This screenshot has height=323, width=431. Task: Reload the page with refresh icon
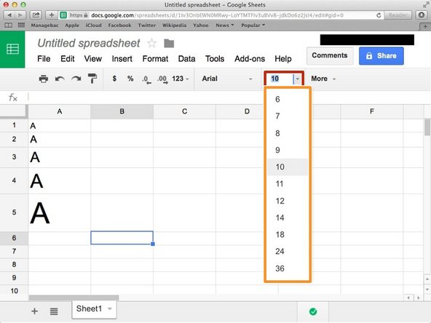point(379,15)
